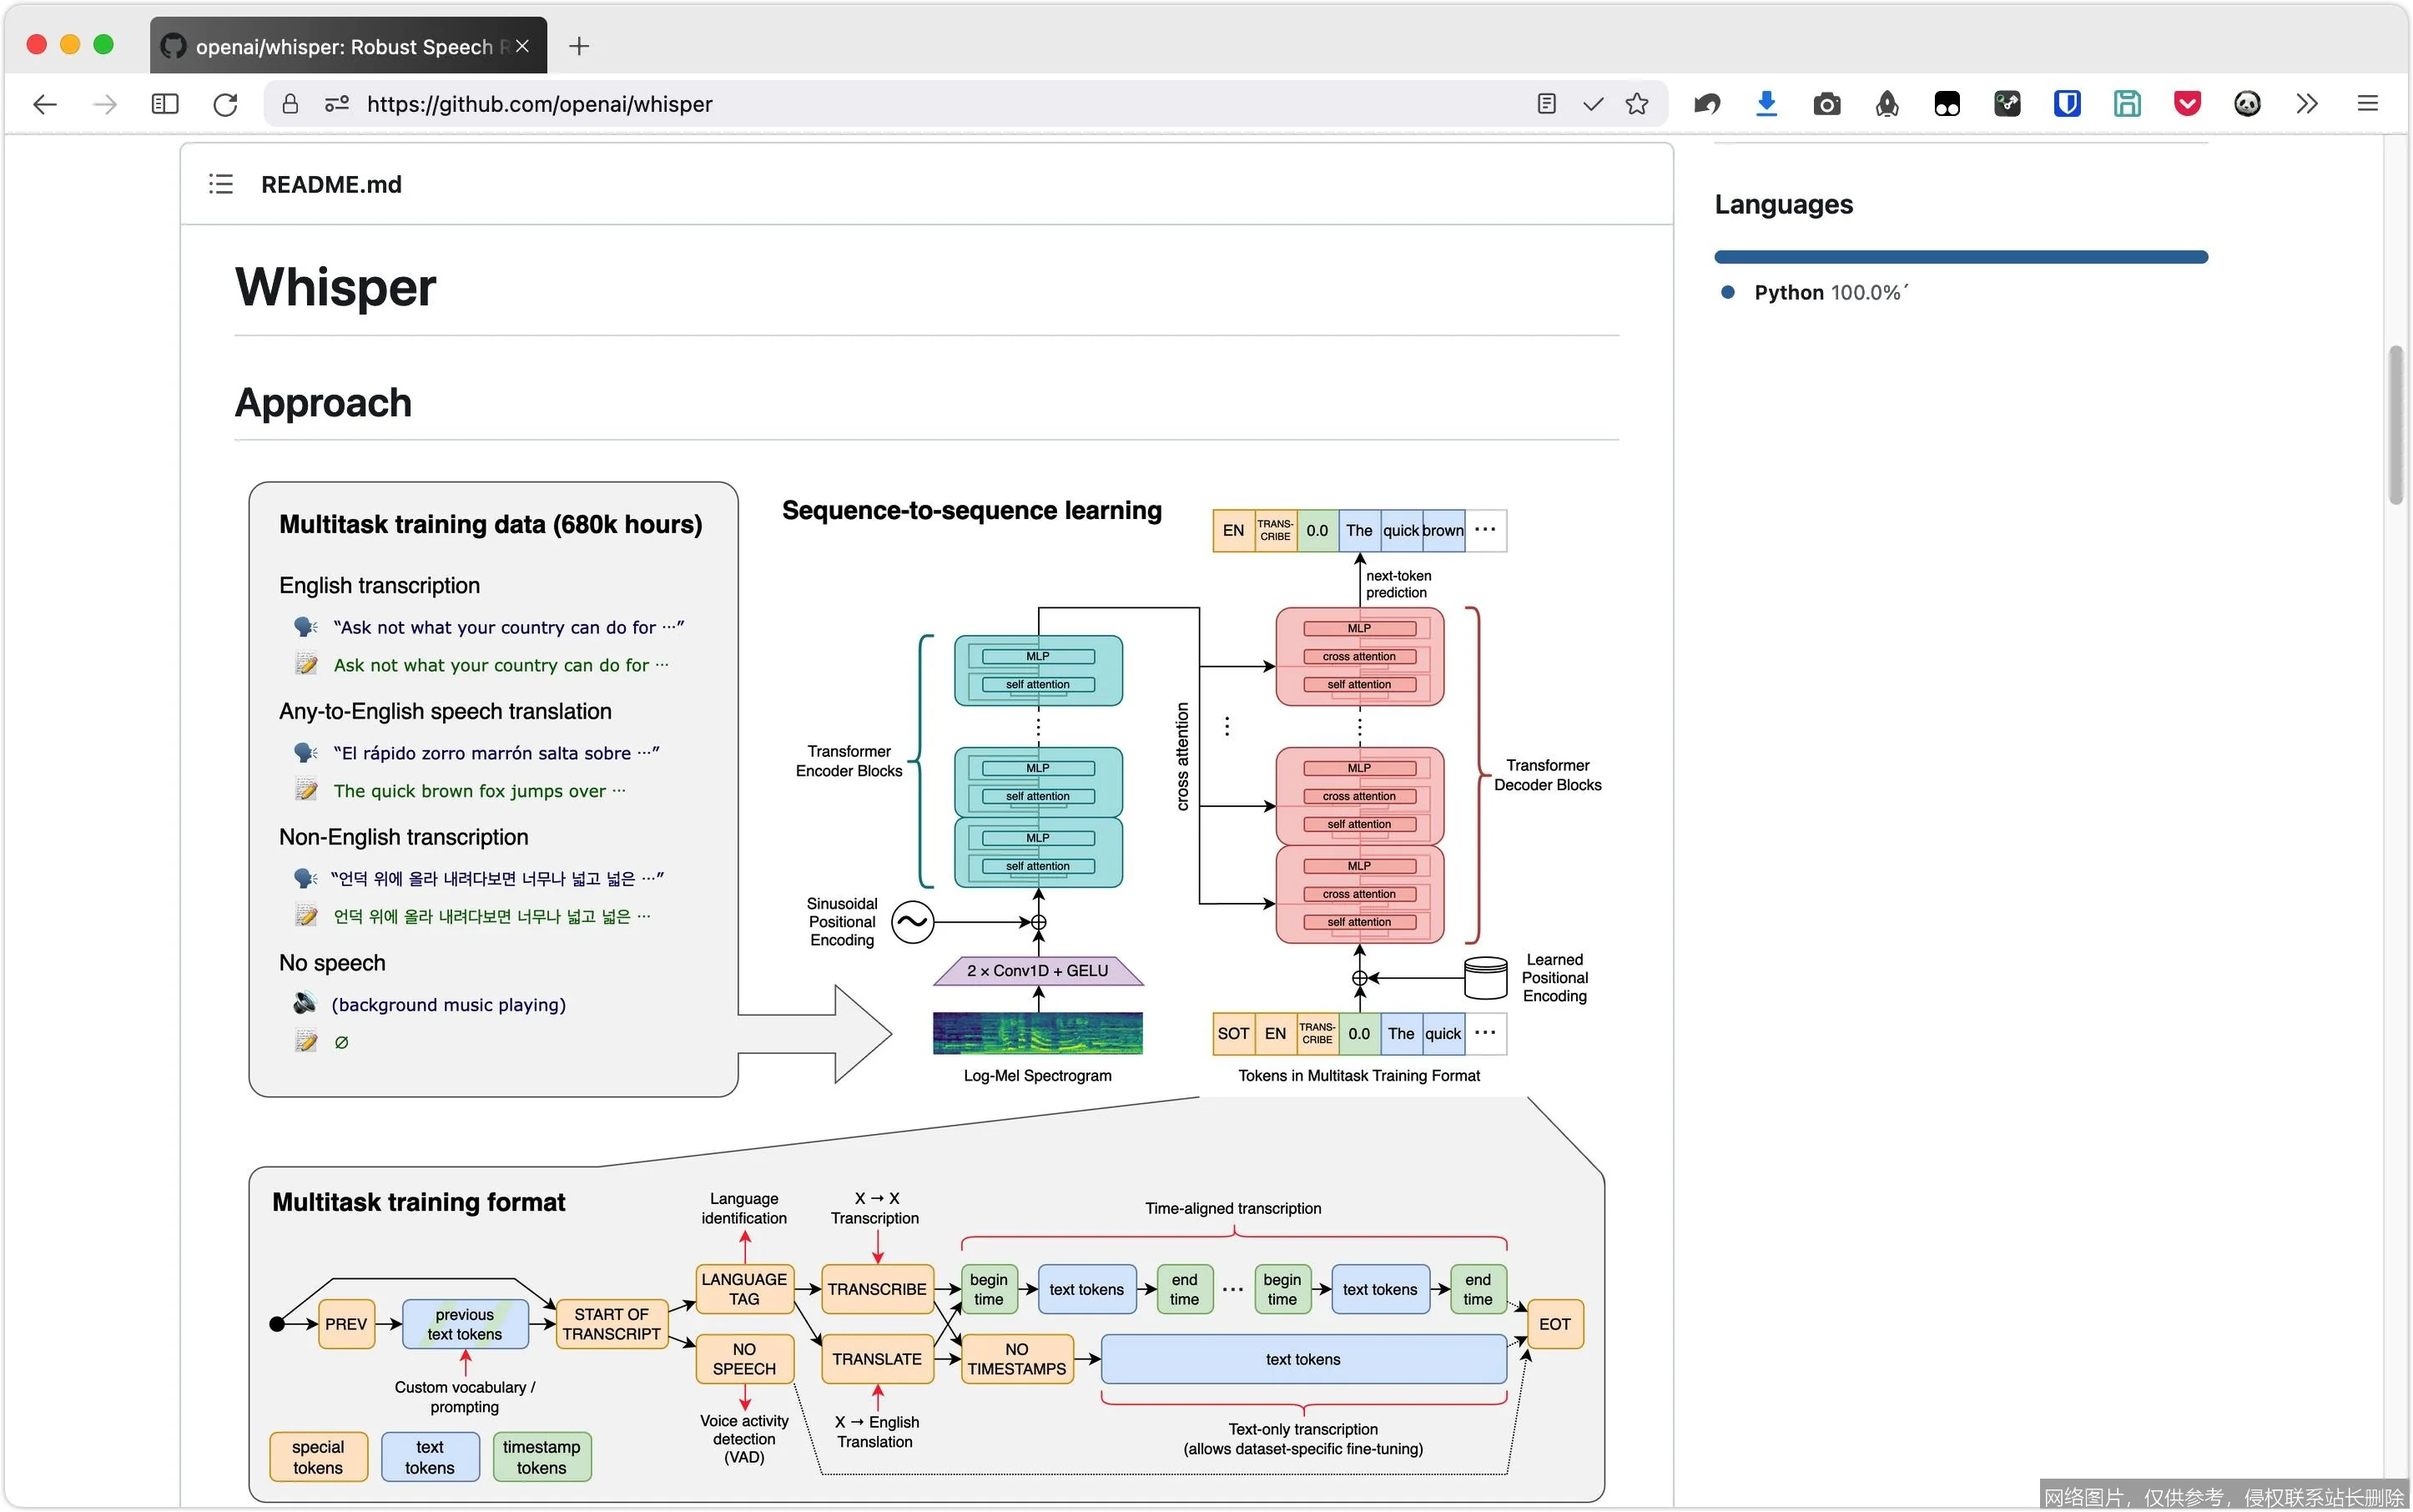This screenshot has height=1512, width=2413.
Task: Click "Sinusoidal Positional Encoding" label
Action: coord(842,922)
